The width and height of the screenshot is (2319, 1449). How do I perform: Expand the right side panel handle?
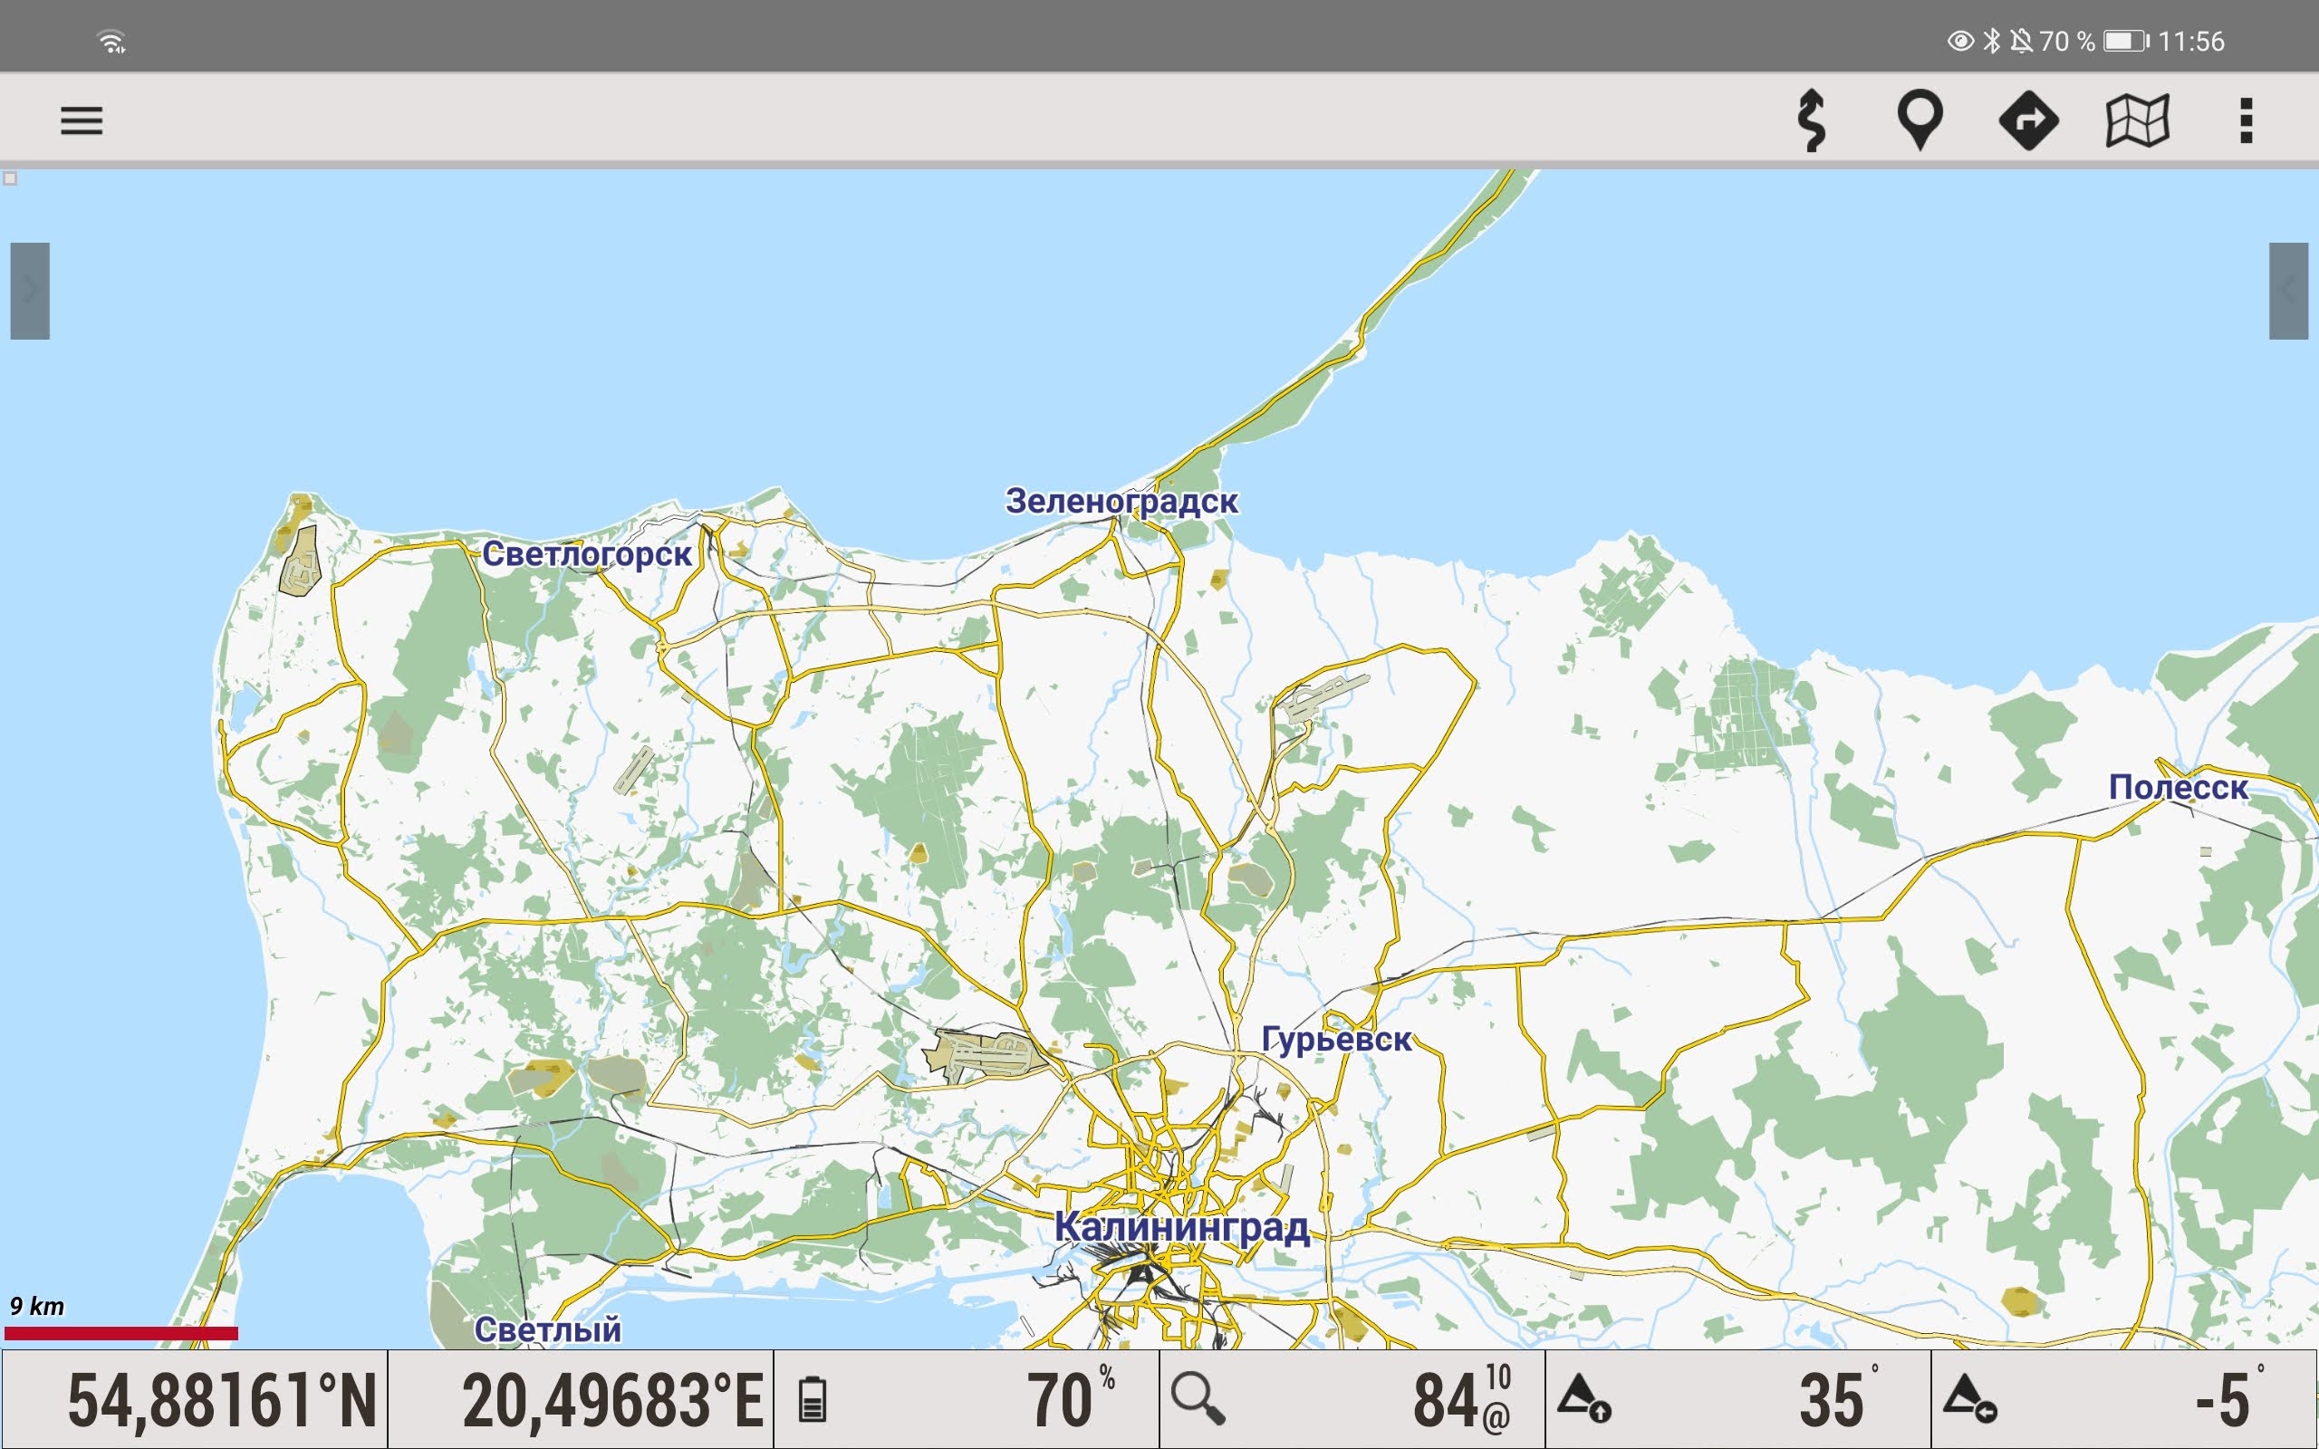tap(2288, 291)
